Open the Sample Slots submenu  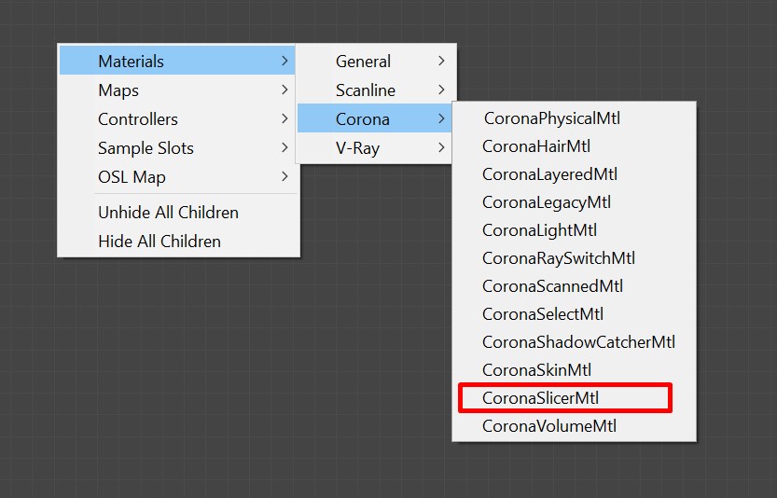point(177,147)
